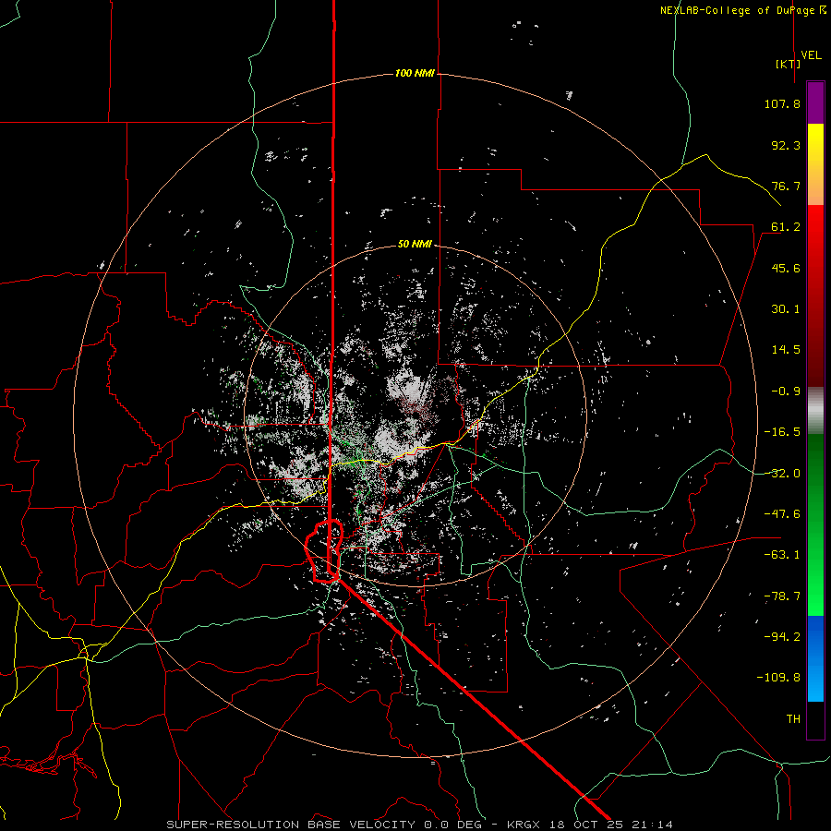Select the 61.2 scale value

tap(786, 227)
